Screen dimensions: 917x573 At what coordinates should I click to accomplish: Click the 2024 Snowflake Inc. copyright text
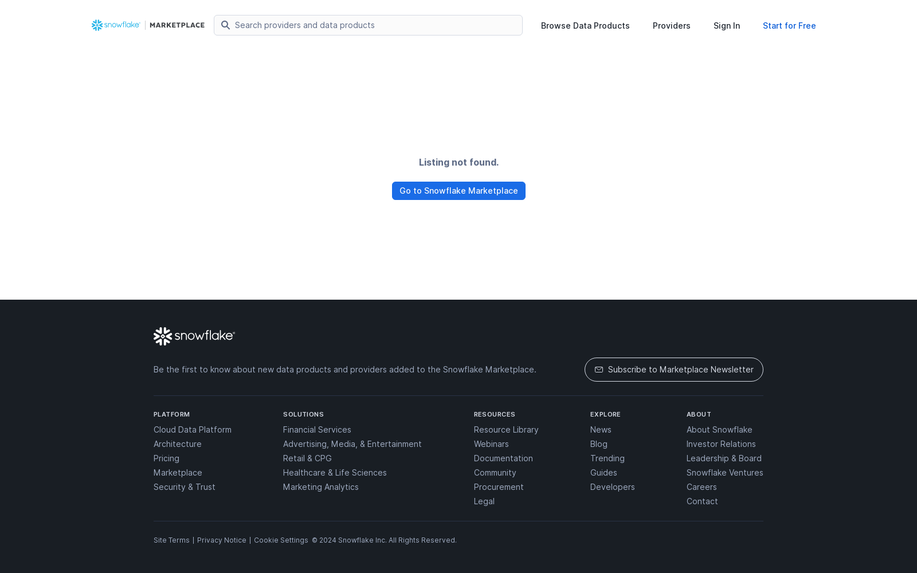[x=384, y=540]
